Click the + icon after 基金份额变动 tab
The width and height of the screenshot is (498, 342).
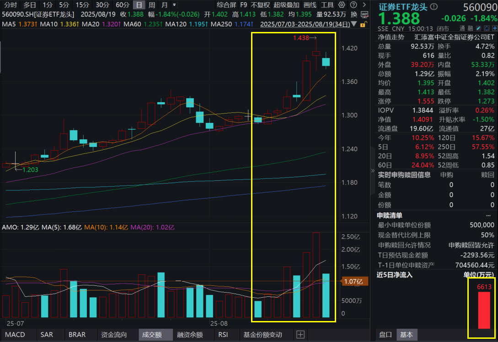pyautogui.click(x=301, y=335)
